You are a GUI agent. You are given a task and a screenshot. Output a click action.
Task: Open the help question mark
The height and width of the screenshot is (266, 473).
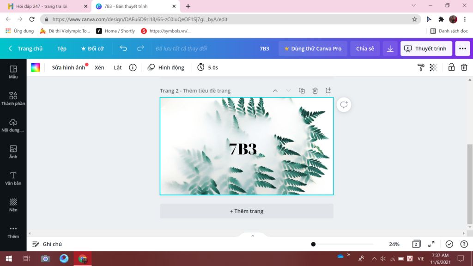464,244
